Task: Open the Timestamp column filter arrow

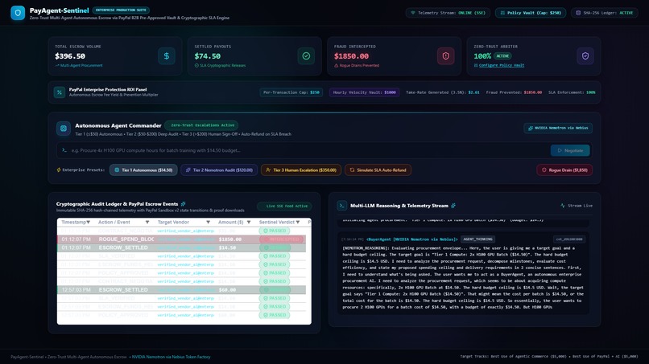Action: click(x=88, y=223)
